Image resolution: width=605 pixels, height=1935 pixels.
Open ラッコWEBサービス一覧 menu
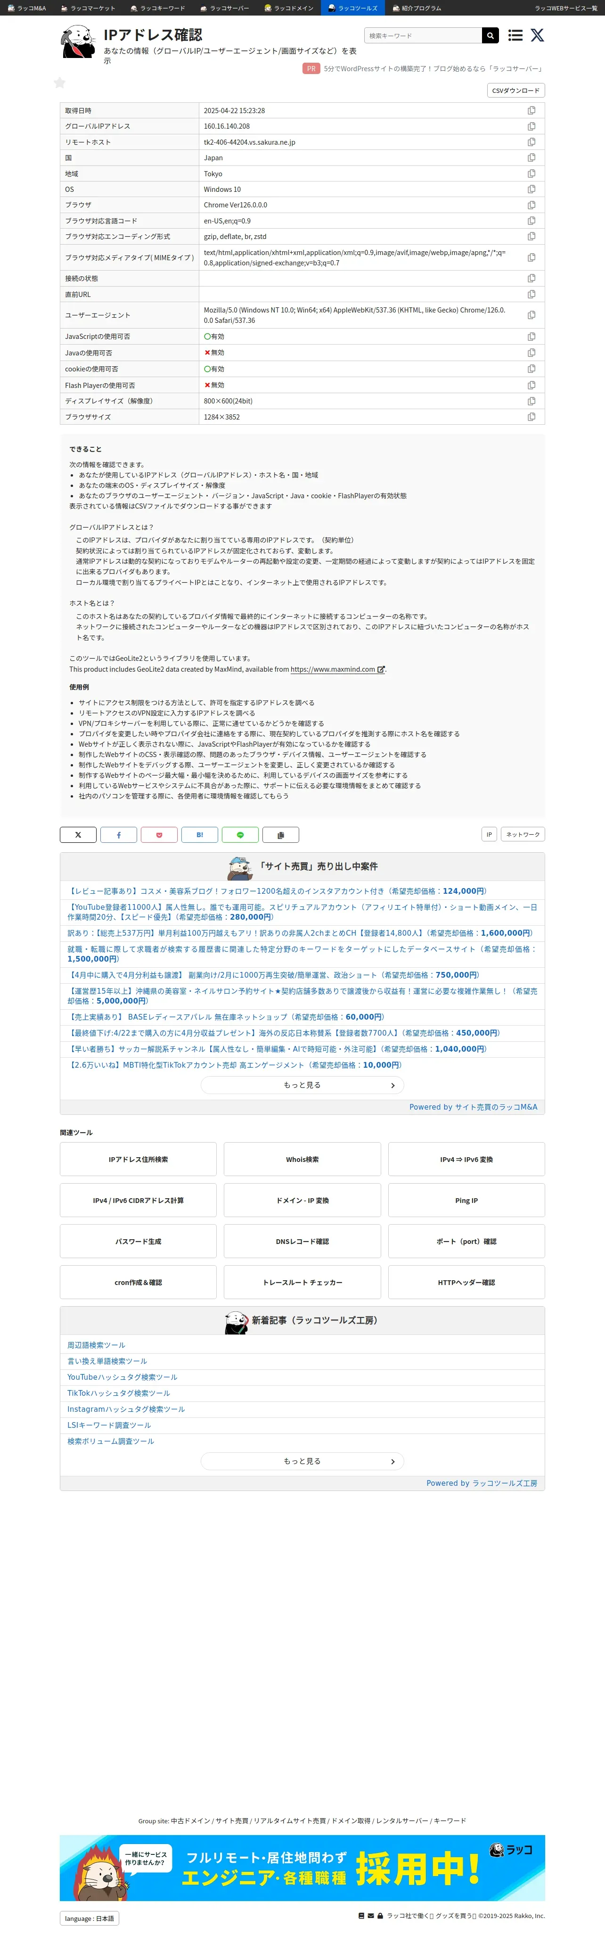pos(566,8)
